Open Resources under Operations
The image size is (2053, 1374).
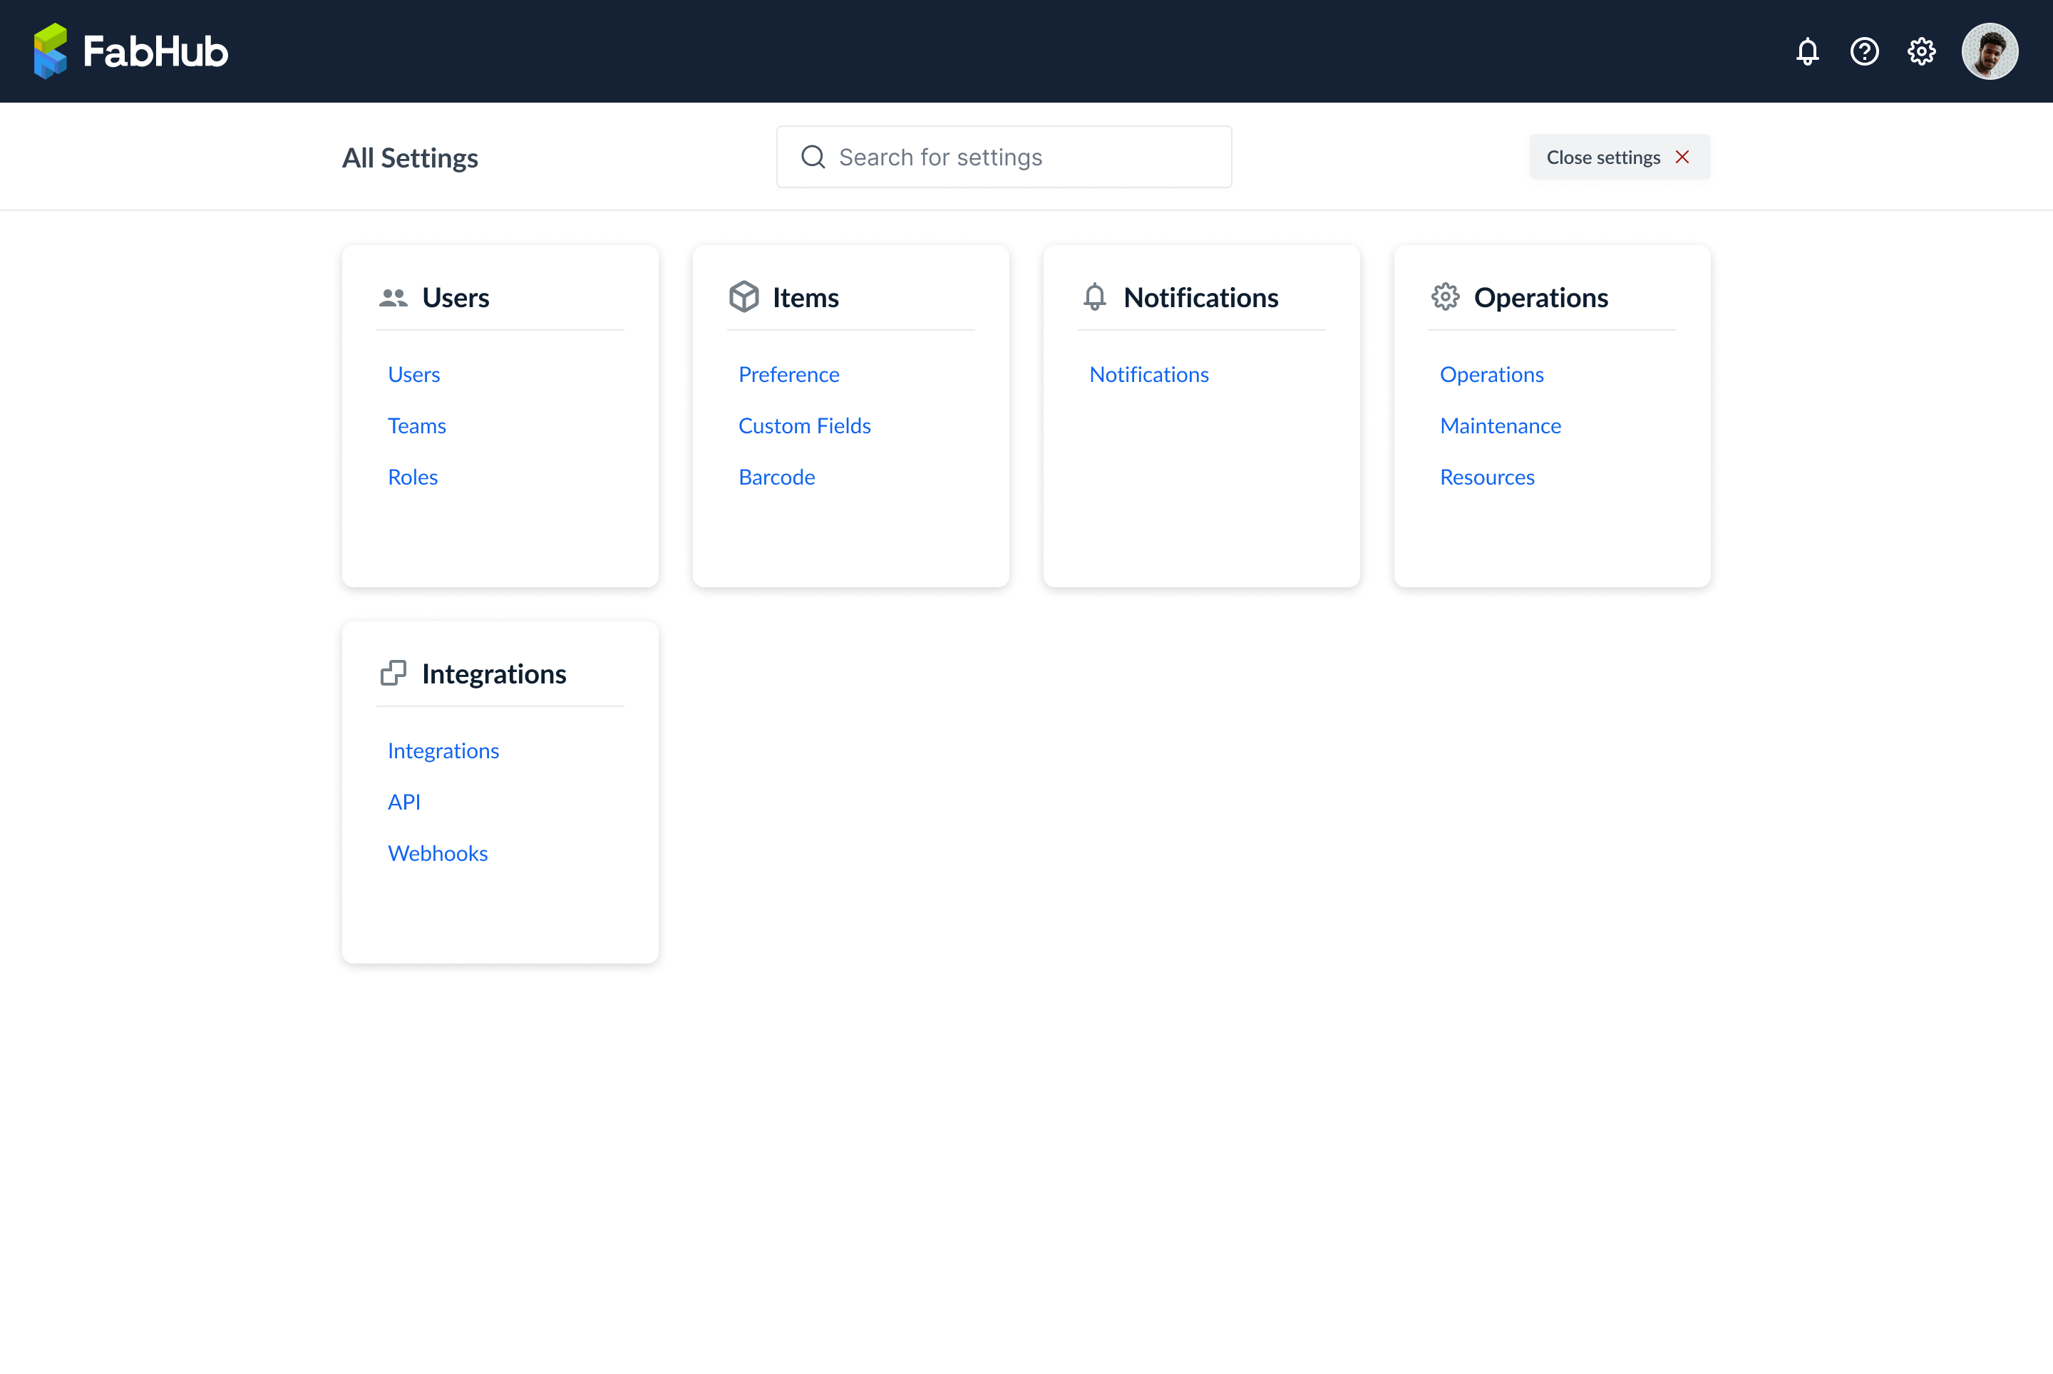[x=1487, y=477]
